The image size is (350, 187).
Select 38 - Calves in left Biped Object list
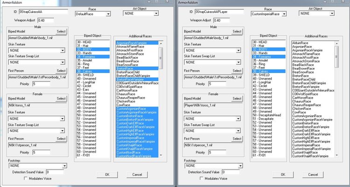(93, 71)
